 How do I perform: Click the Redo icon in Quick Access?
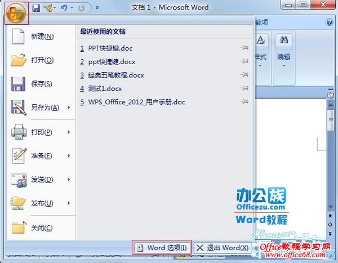[x=82, y=8]
